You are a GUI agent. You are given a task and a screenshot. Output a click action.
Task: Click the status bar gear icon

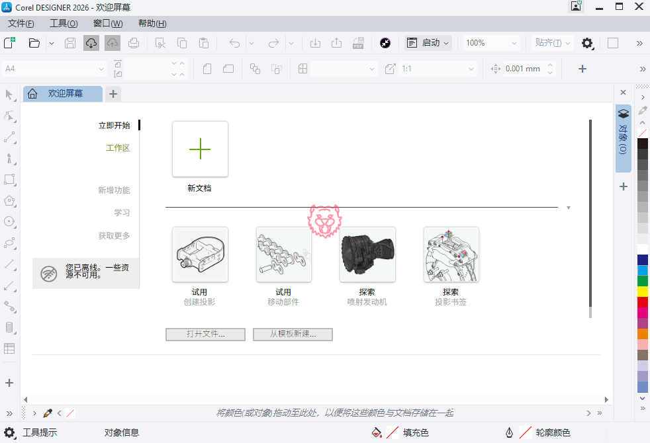[9, 432]
